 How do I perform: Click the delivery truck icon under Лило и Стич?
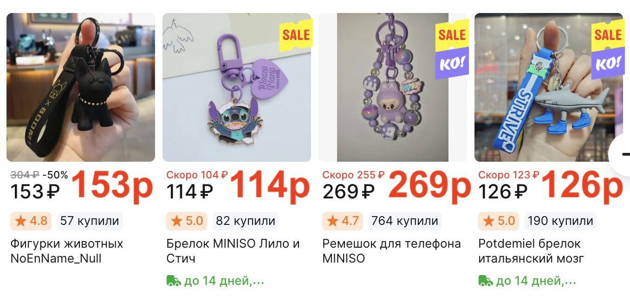point(174,281)
